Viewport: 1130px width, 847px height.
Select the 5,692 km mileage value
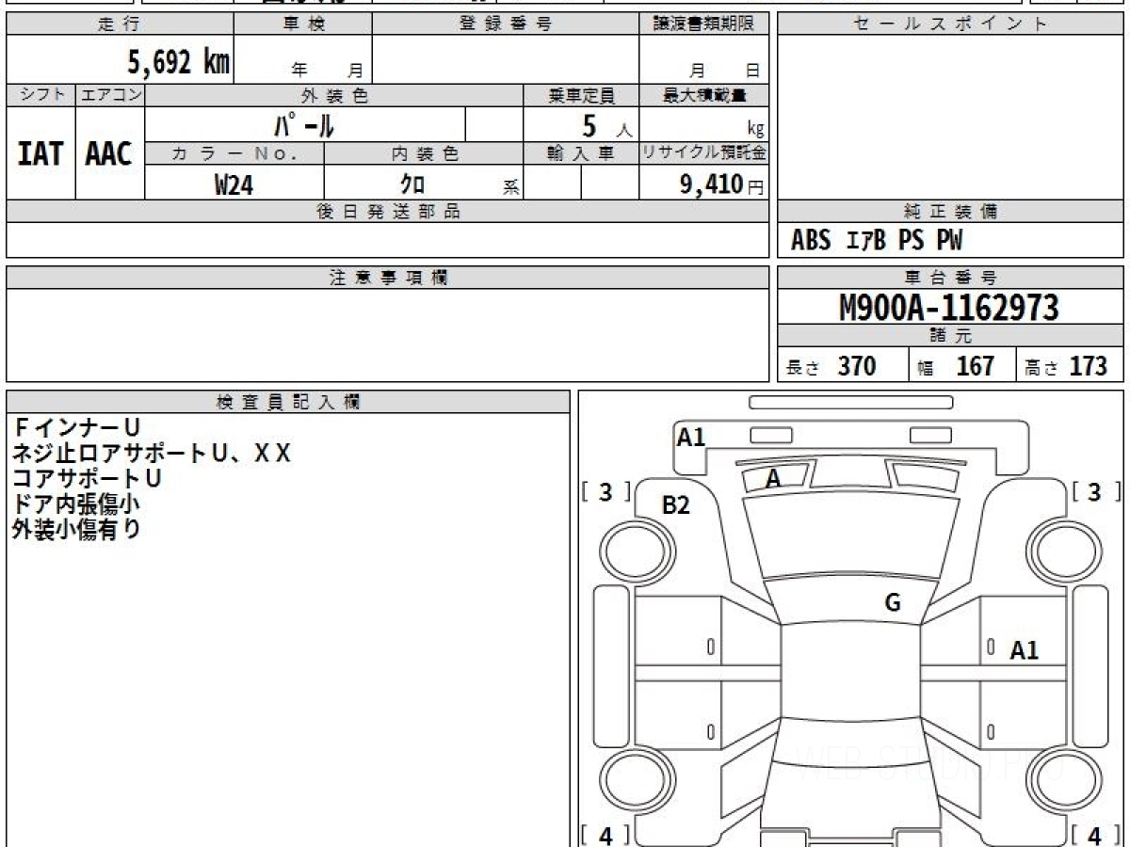[179, 62]
